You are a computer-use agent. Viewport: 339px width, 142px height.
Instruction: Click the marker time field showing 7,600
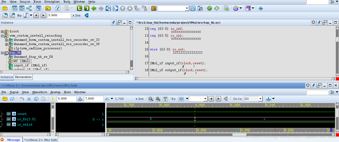[93, 99]
